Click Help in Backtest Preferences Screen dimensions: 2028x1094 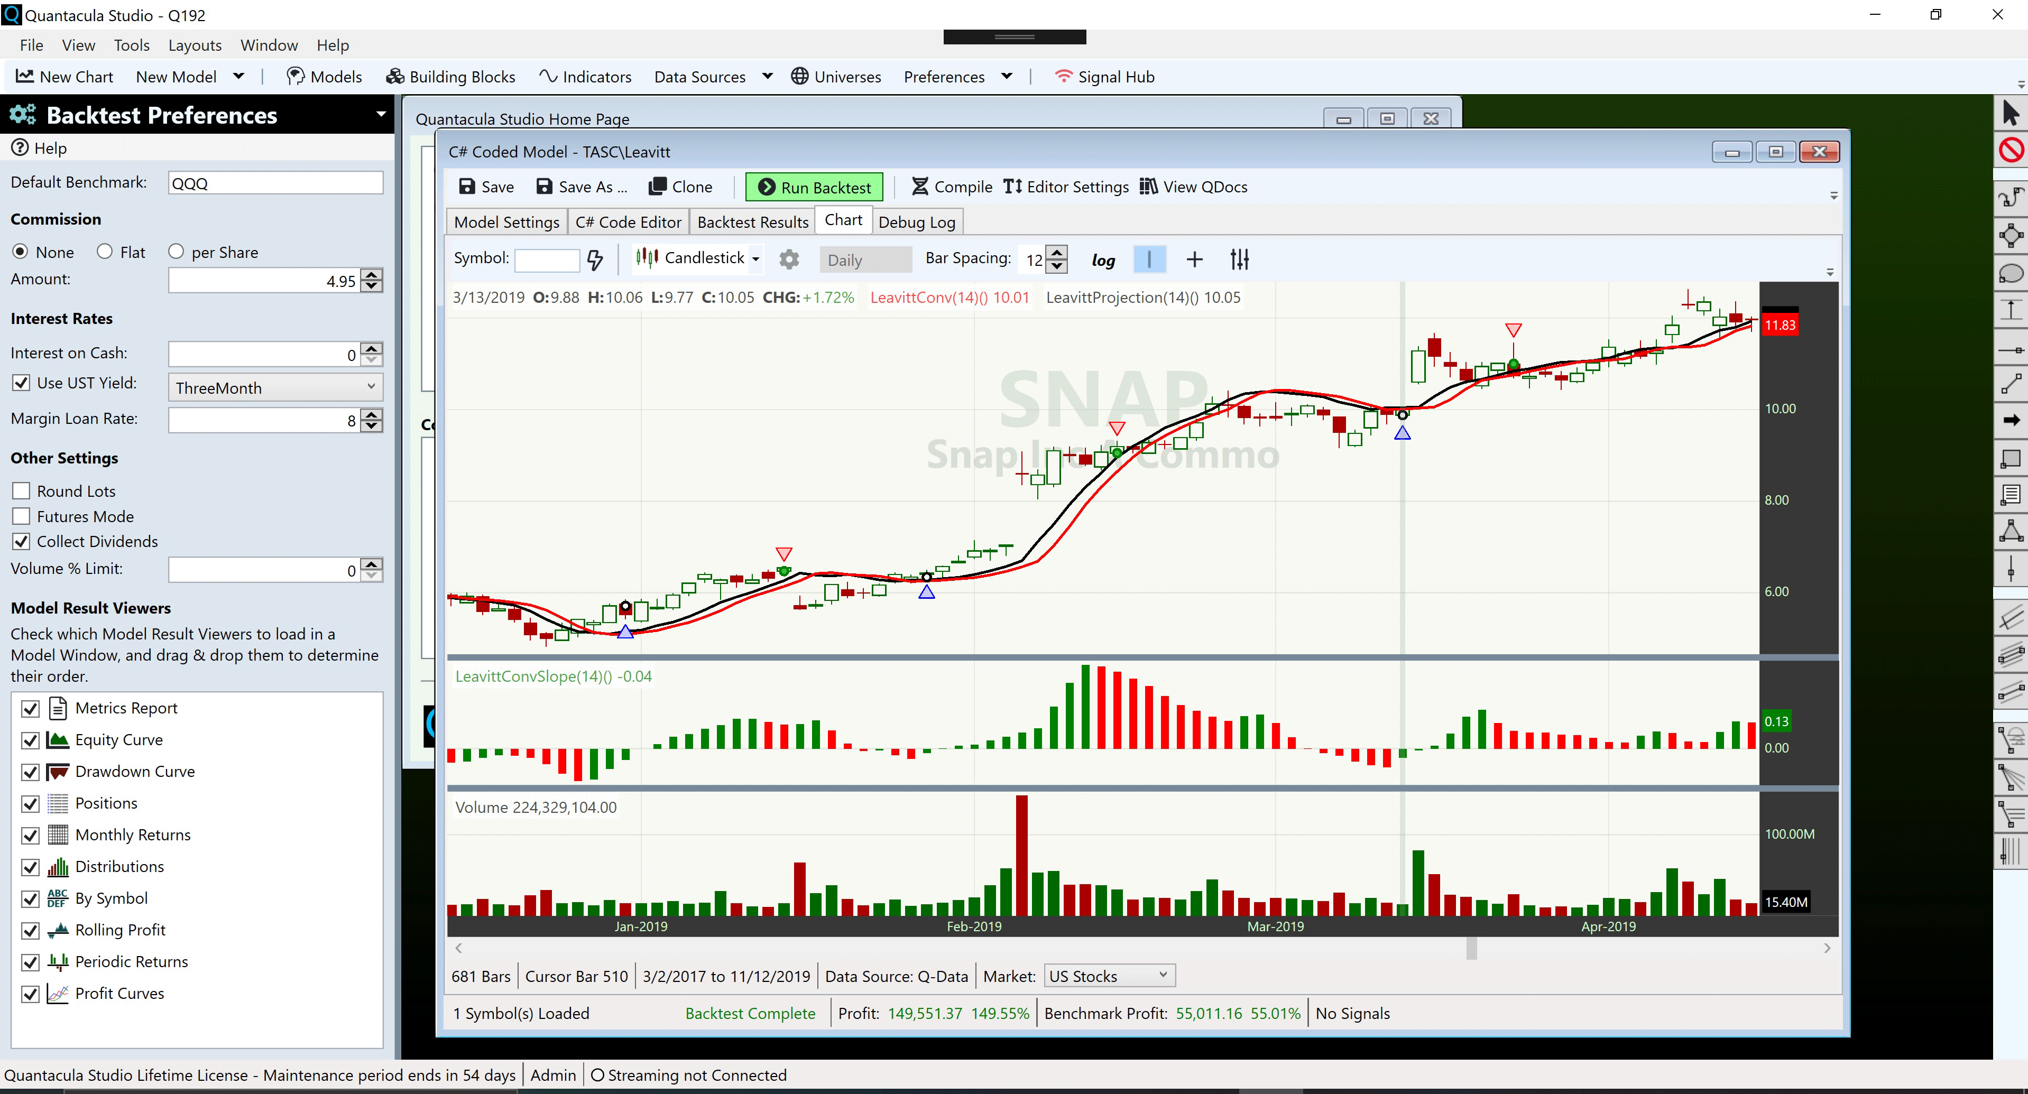pyautogui.click(x=39, y=148)
